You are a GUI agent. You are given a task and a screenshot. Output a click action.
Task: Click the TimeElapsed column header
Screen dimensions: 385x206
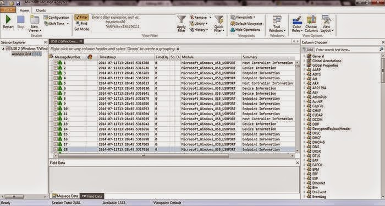(162, 57)
